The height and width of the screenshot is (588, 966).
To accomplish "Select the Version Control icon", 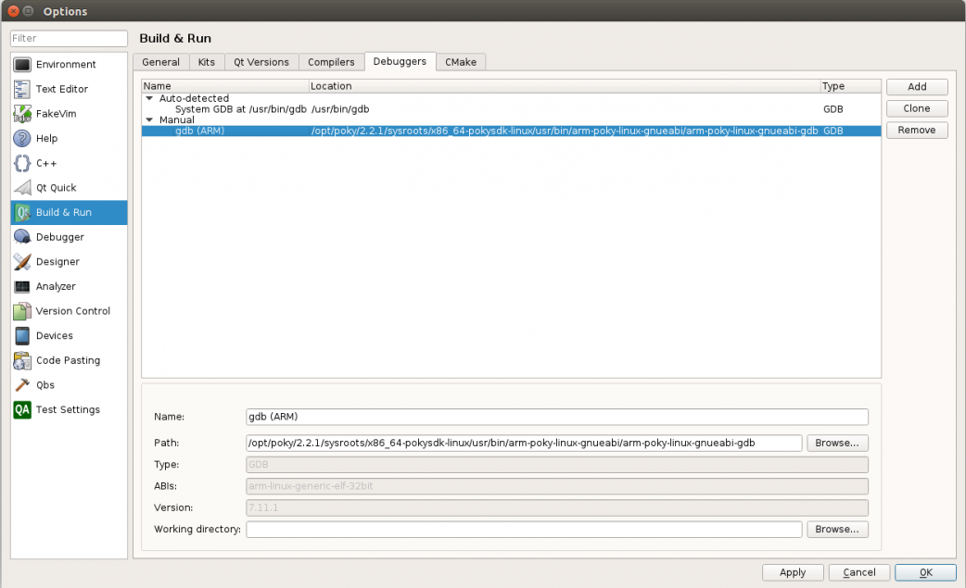I will point(22,311).
